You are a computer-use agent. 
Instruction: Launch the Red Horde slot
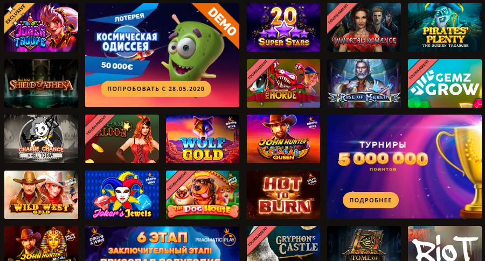click(283, 83)
